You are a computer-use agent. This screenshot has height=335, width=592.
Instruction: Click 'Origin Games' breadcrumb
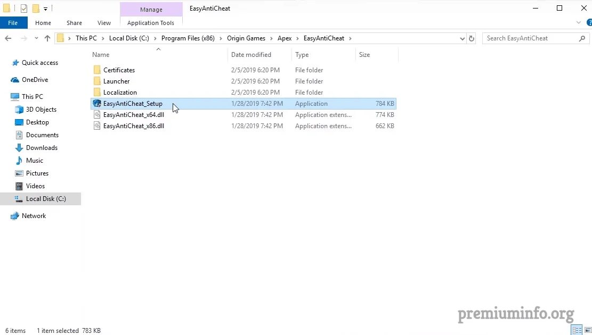(246, 38)
